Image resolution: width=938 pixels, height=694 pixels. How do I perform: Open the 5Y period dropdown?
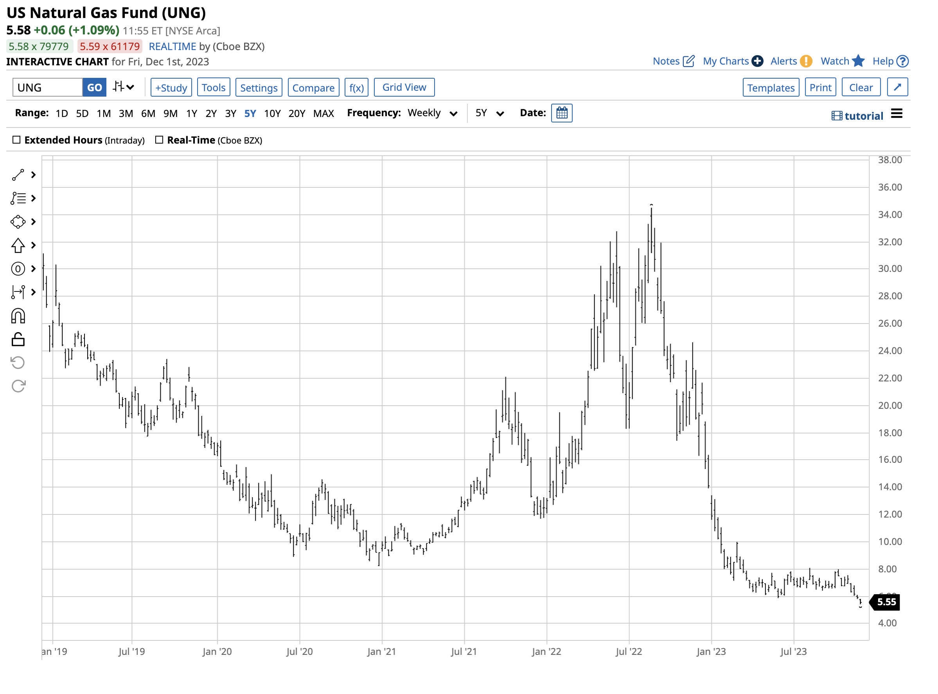coord(489,113)
